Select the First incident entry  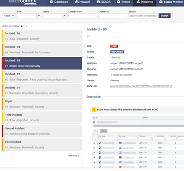coord(42,145)
